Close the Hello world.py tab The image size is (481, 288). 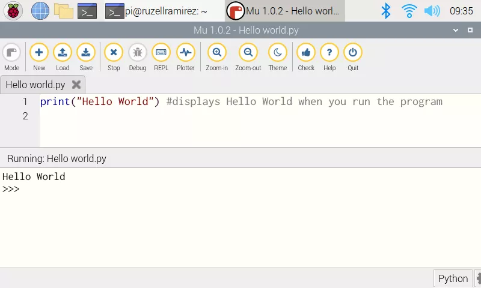coord(76,85)
